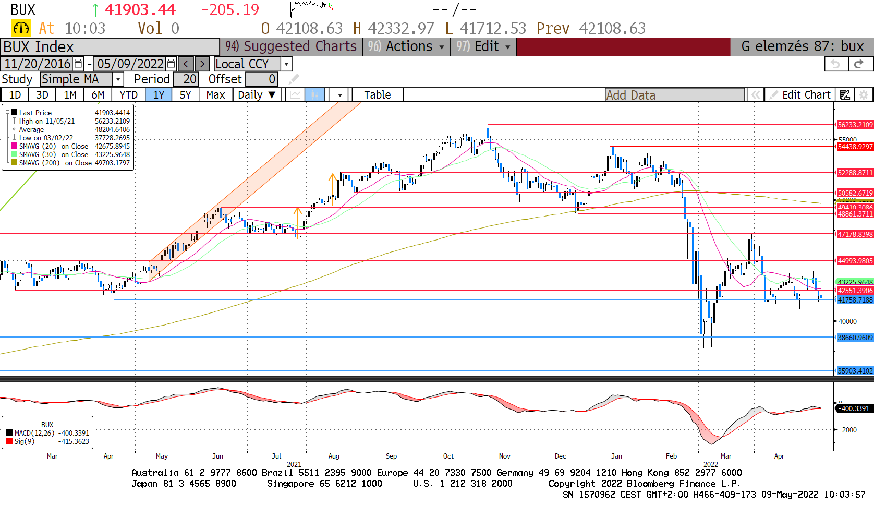This screenshot has height=517, width=874.
Task: Click the 47178.8398 price level label
Action: point(855,234)
